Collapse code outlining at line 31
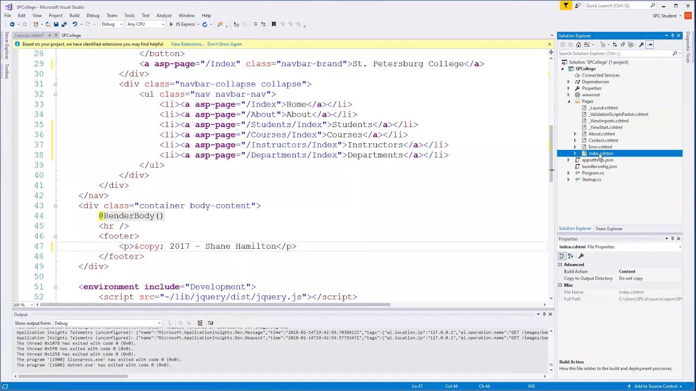696x391 pixels. 55,84
